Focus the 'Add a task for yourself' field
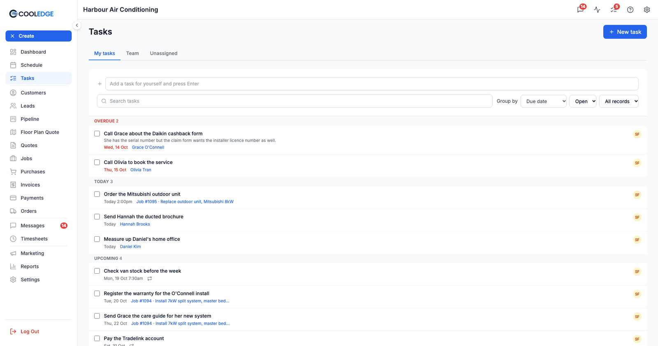658x346 pixels. (x=372, y=84)
